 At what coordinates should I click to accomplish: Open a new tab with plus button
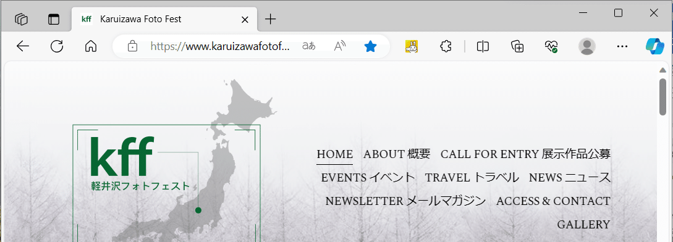pyautogui.click(x=270, y=19)
